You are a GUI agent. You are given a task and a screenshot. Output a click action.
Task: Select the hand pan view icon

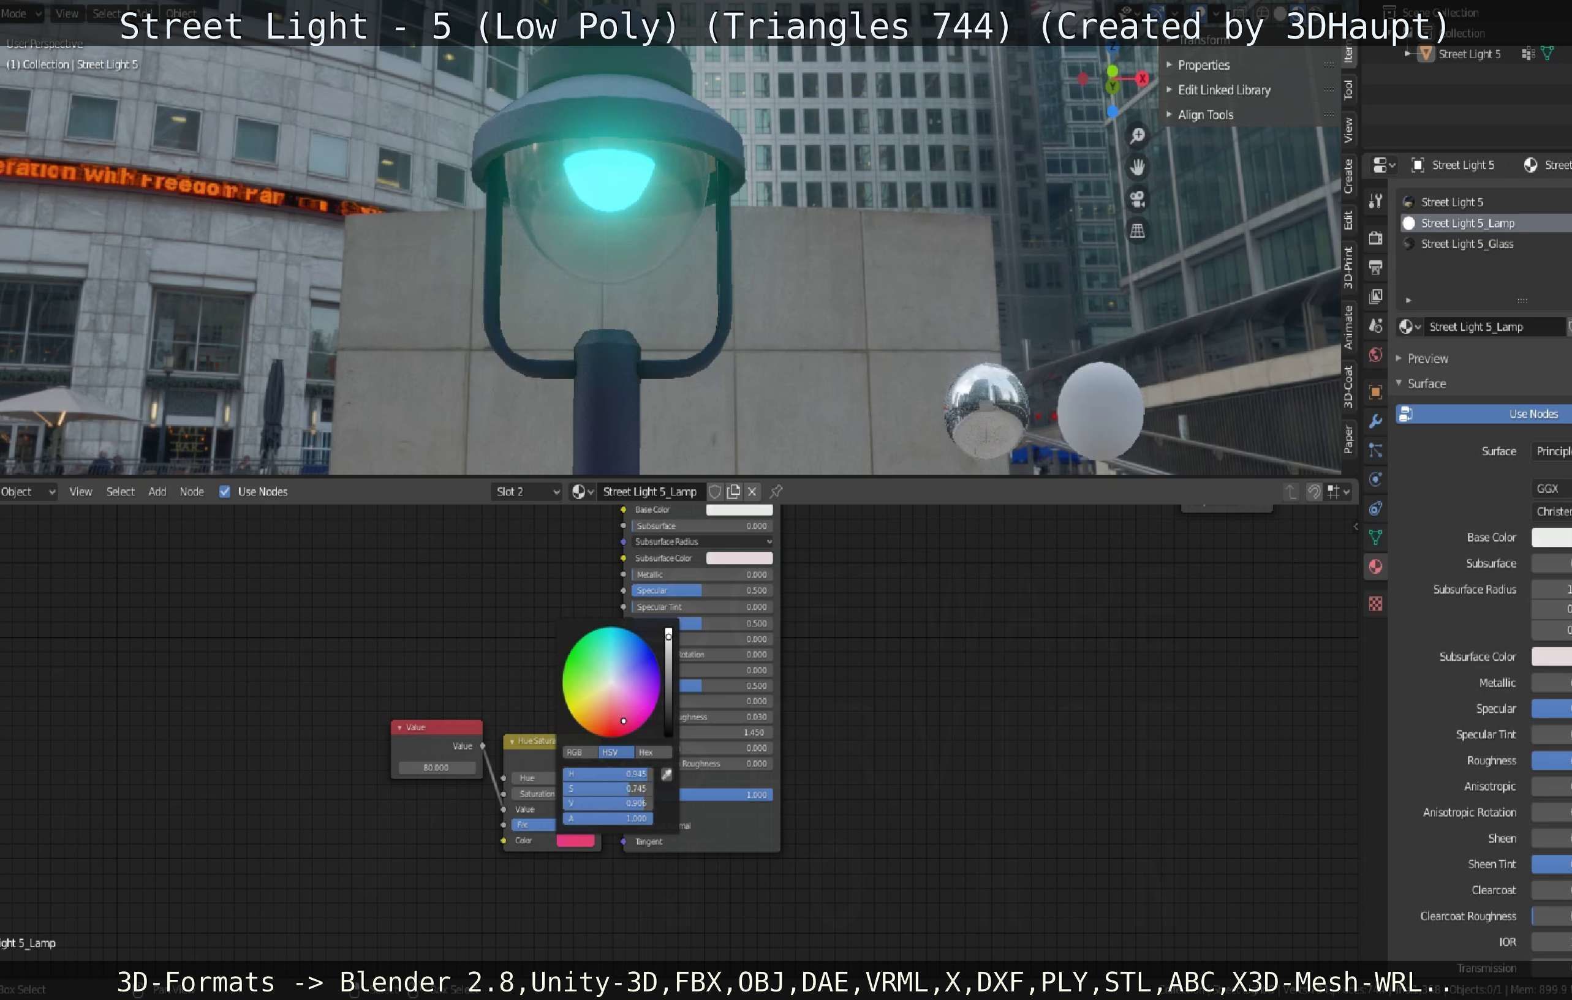point(1137,167)
